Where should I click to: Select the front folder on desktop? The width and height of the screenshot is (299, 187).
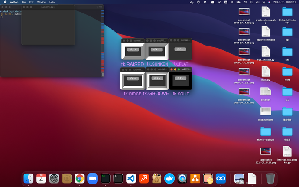pyautogui.click(x=287, y=73)
